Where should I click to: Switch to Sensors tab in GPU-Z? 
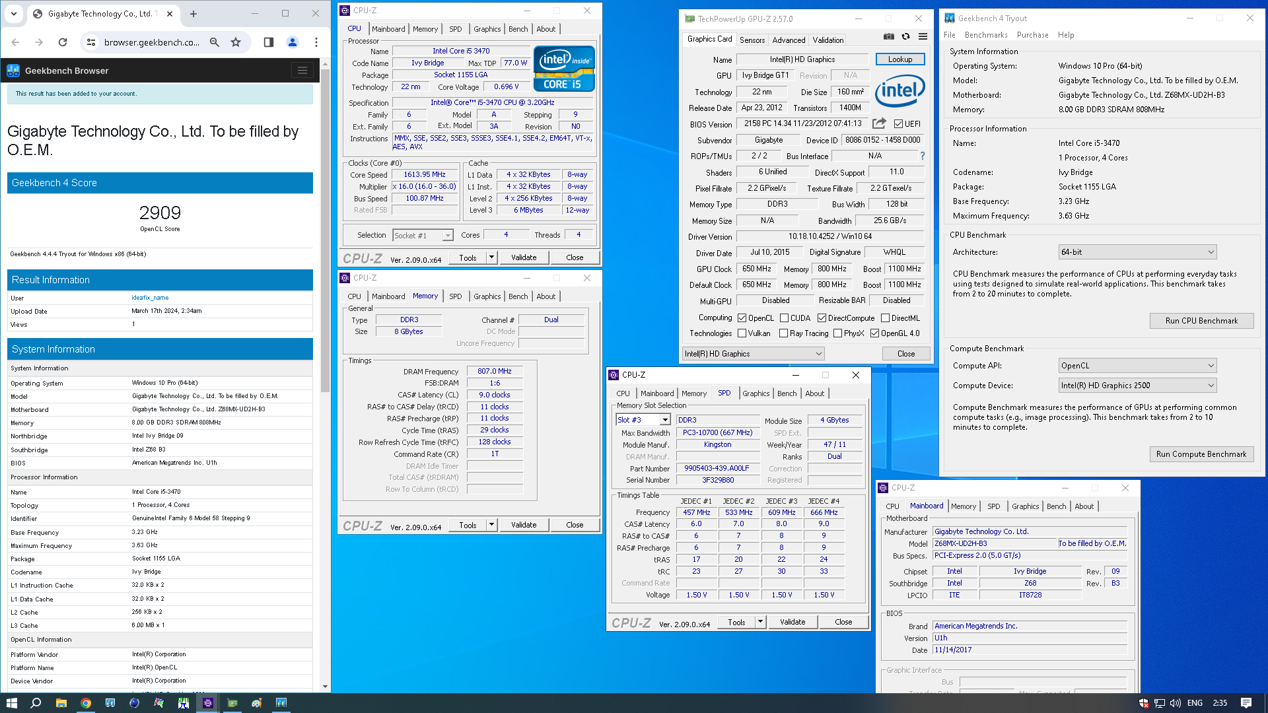[x=752, y=40]
